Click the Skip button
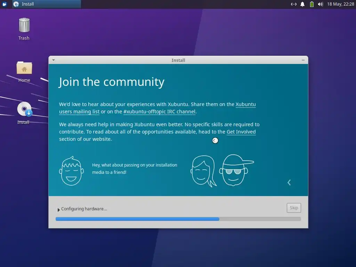The width and height of the screenshot is (356, 267). [x=294, y=208]
